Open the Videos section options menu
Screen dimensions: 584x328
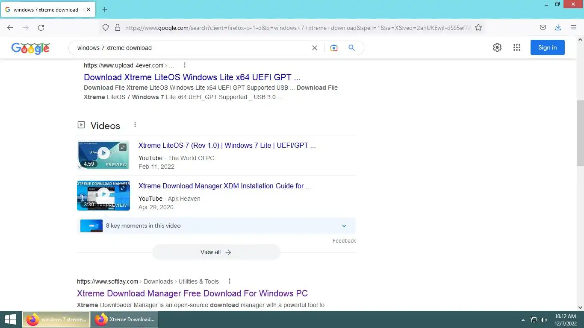(x=135, y=125)
